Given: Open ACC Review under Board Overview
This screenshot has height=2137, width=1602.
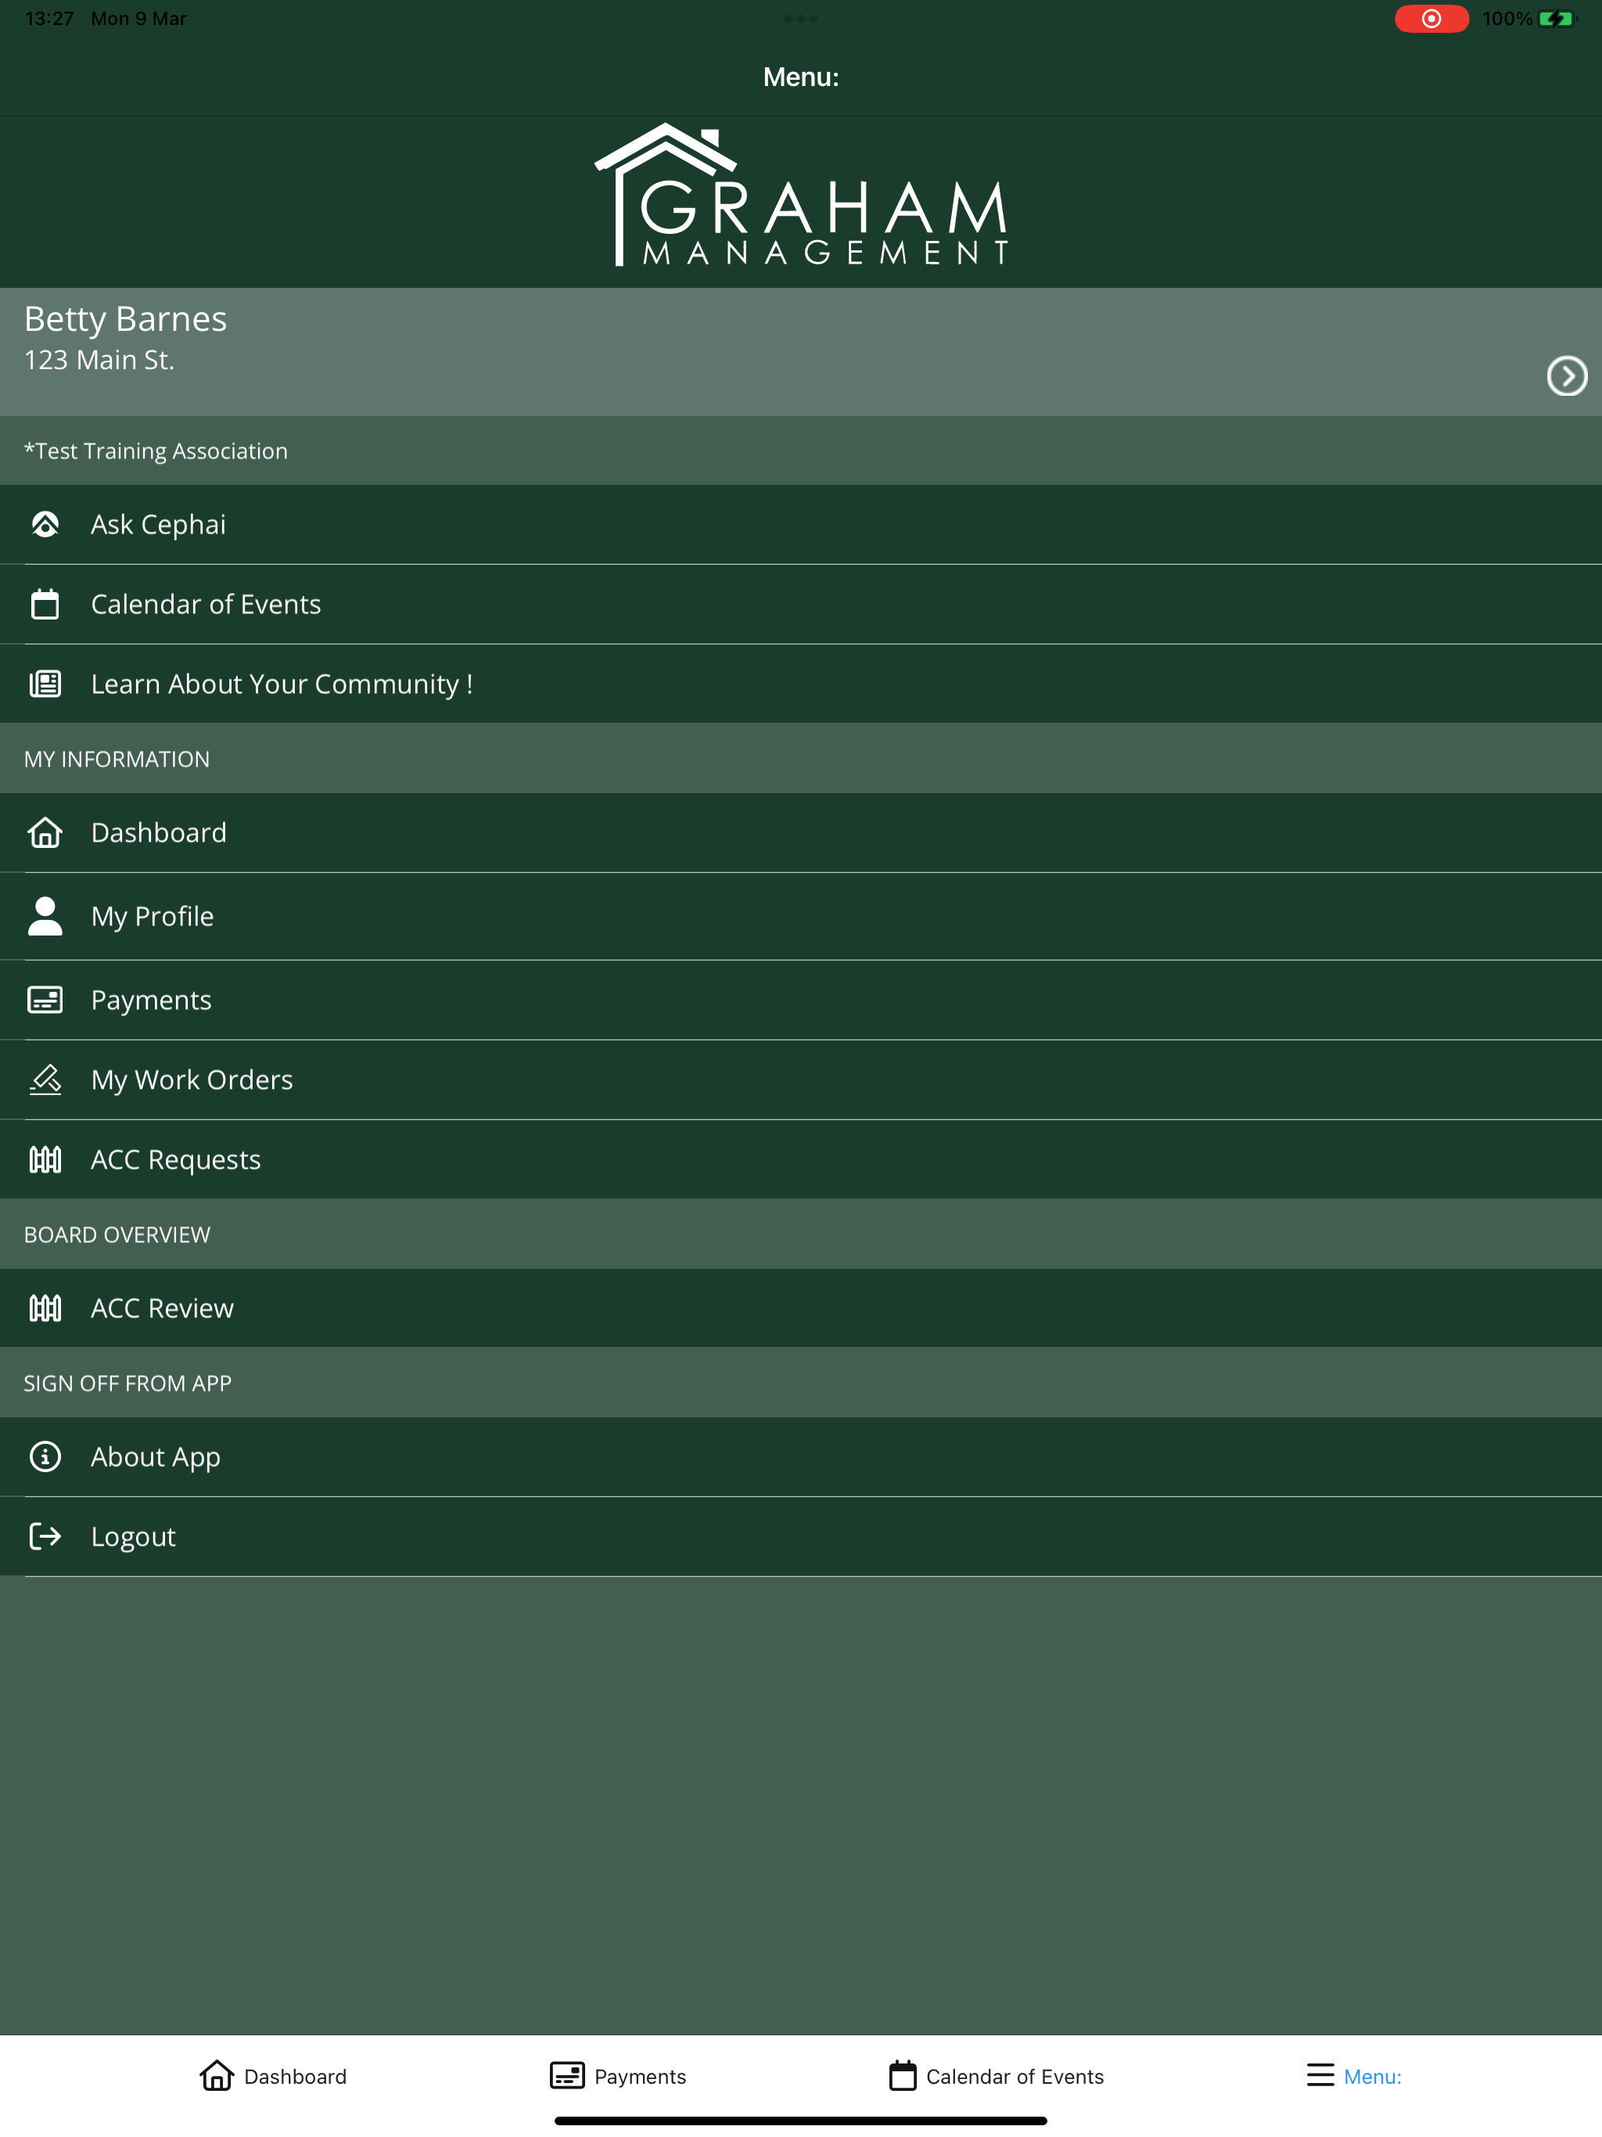Looking at the screenshot, I should click(801, 1308).
